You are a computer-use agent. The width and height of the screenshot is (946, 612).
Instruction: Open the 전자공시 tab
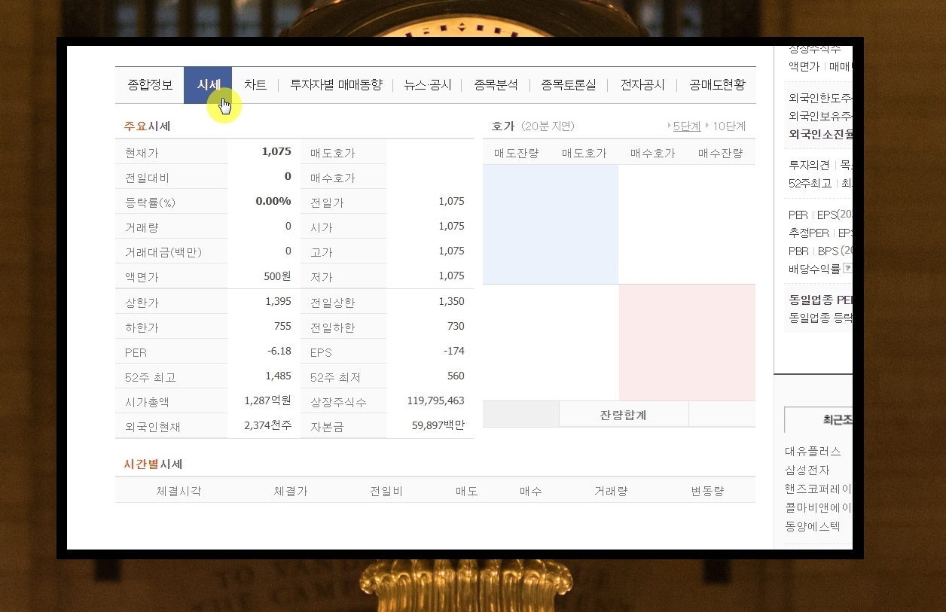(x=642, y=85)
